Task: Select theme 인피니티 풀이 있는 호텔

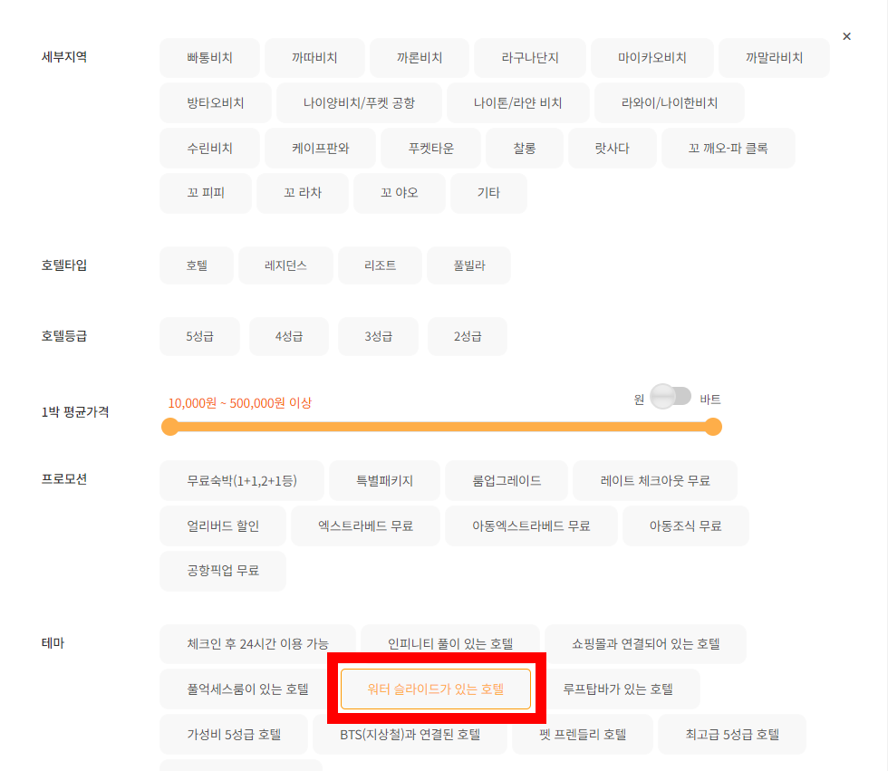Action: 450,644
